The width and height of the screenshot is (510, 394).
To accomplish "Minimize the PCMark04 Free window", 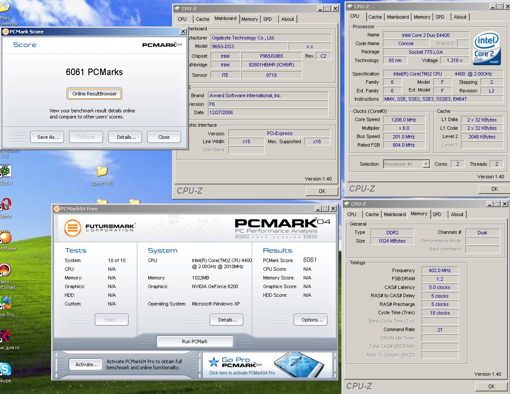I will pyautogui.click(x=318, y=209).
